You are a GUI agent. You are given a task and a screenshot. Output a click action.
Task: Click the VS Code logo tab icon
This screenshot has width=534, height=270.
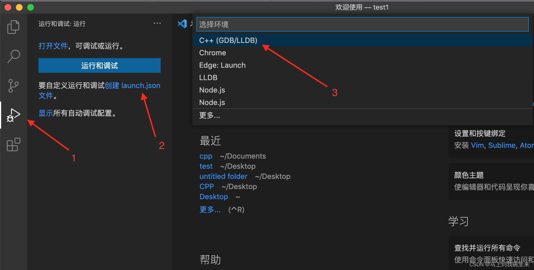[182, 24]
